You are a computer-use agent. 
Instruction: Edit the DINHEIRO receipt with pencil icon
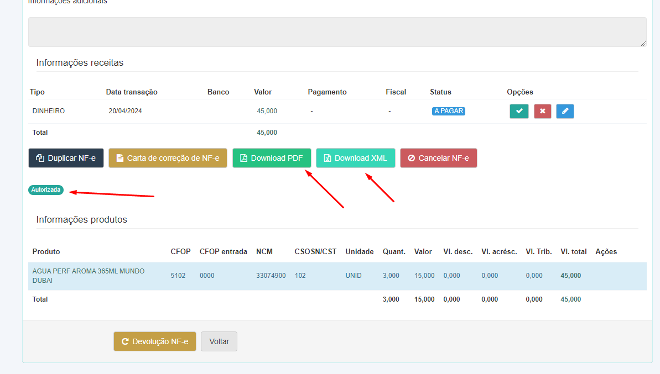tap(565, 112)
